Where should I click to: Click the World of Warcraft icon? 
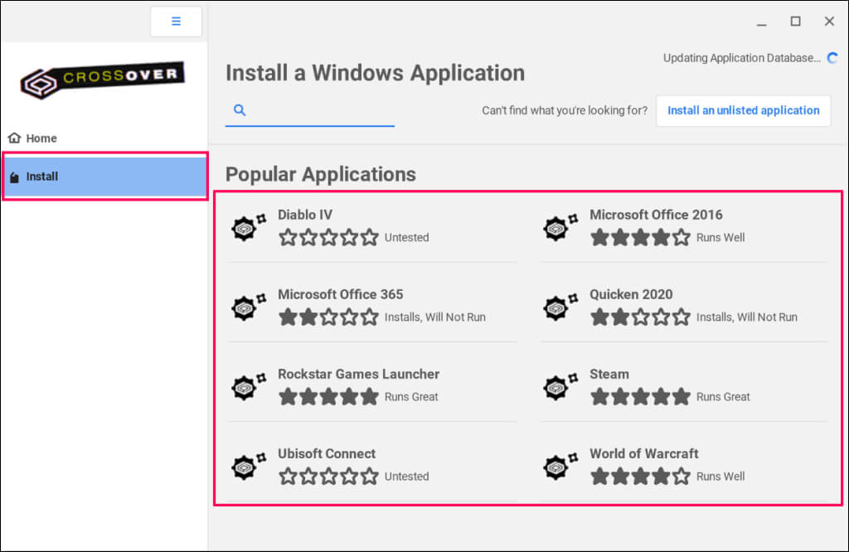[x=560, y=465]
